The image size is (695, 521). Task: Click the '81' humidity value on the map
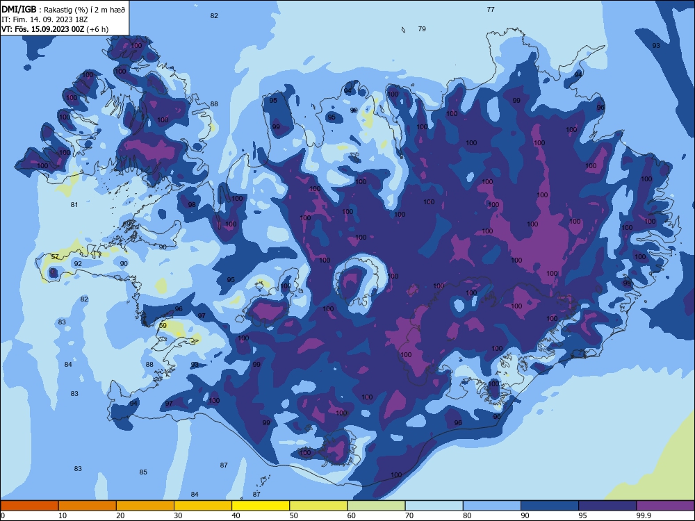point(74,205)
